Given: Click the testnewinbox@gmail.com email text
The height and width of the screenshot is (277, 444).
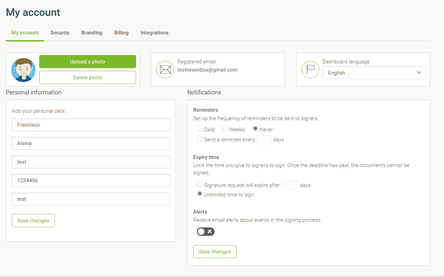Looking at the screenshot, I should tap(207, 70).
